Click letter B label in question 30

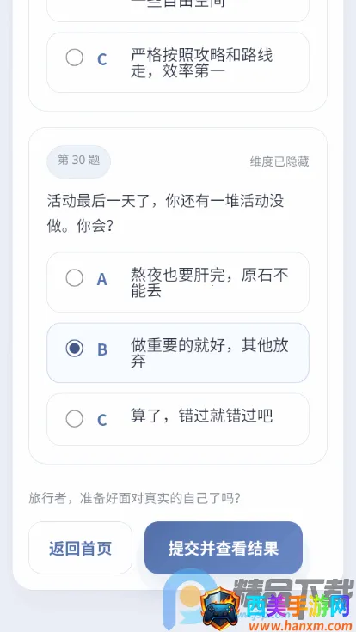(x=102, y=349)
